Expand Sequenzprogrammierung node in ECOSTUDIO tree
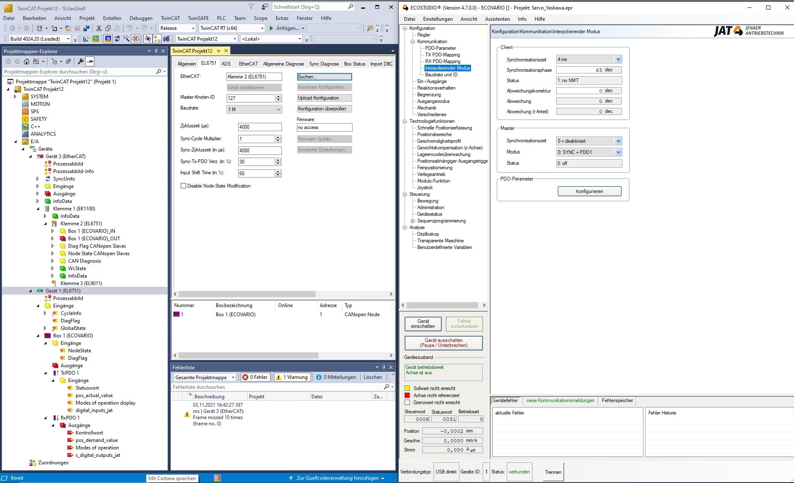794x483 pixels. point(412,221)
